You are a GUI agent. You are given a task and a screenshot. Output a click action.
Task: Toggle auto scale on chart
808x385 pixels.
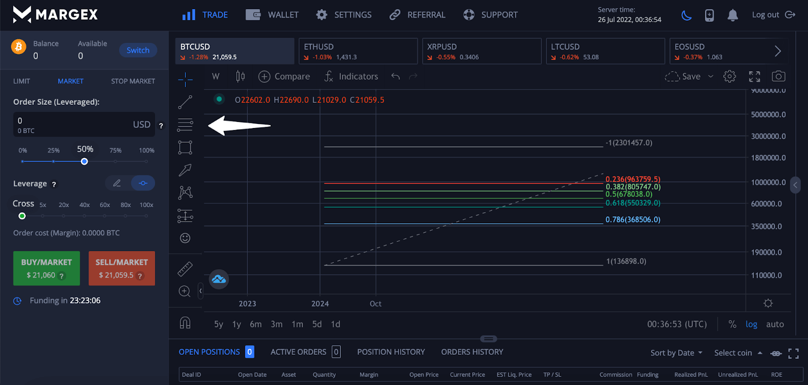775,325
